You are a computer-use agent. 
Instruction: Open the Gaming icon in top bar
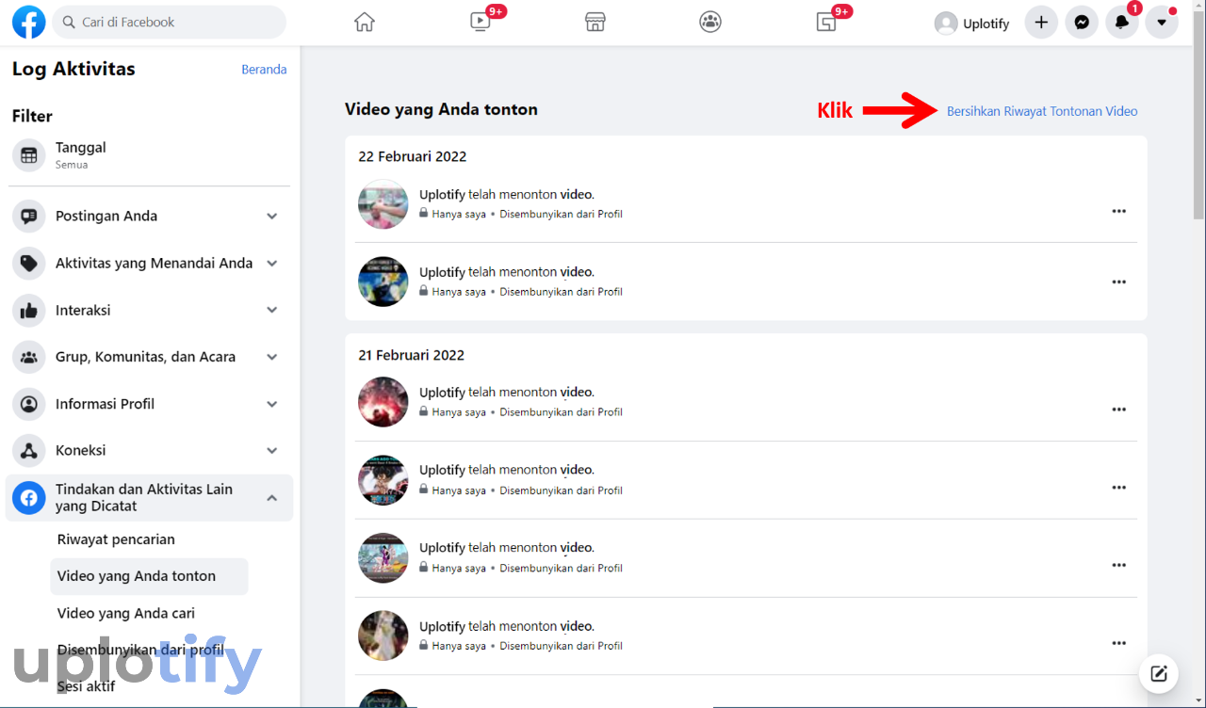pos(826,22)
